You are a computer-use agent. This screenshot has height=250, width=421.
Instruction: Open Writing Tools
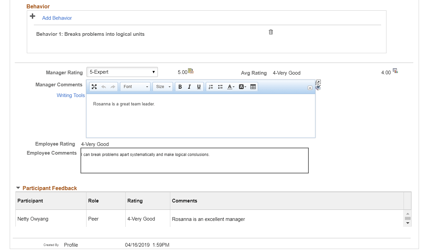coord(70,95)
